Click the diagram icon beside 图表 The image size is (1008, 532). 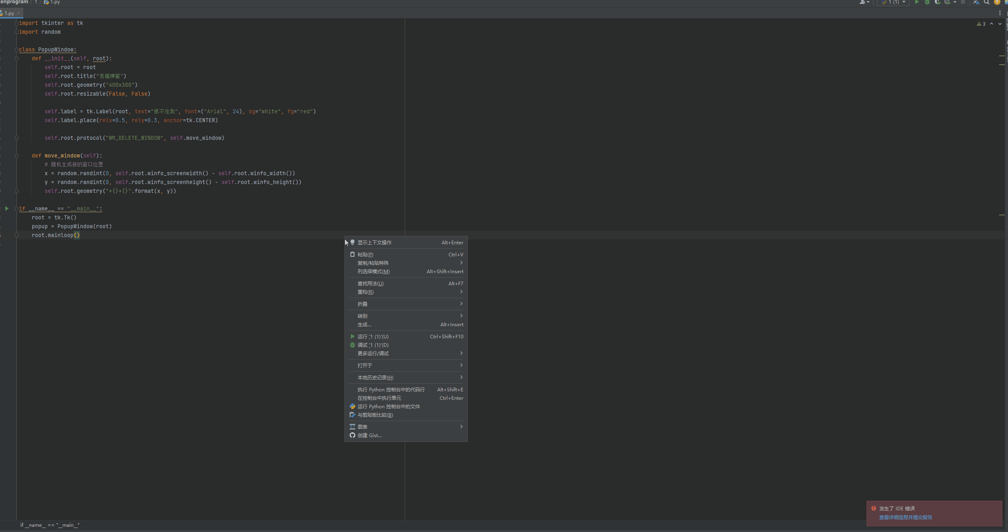[x=352, y=427]
